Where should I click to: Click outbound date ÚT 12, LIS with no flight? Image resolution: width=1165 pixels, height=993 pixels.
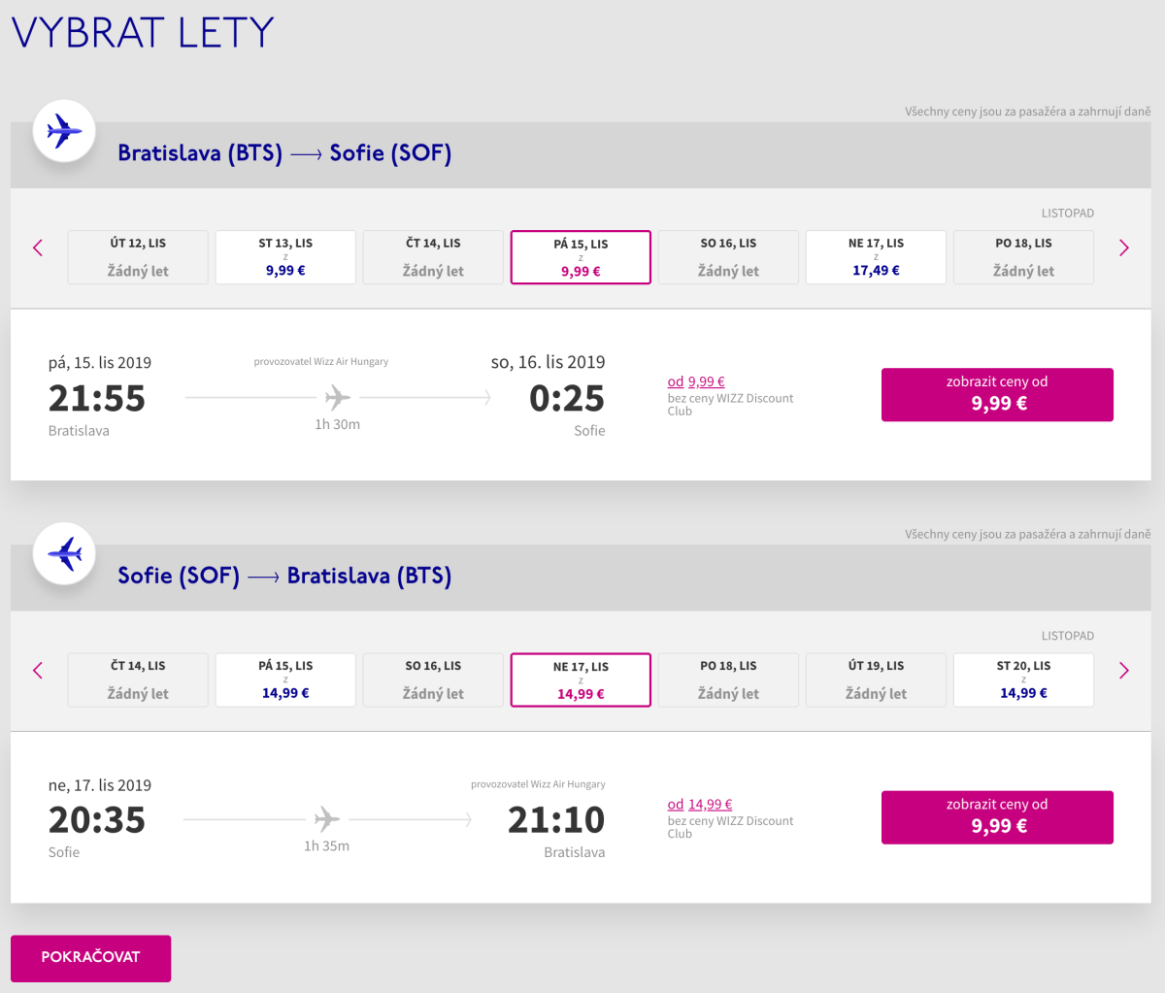click(x=138, y=257)
